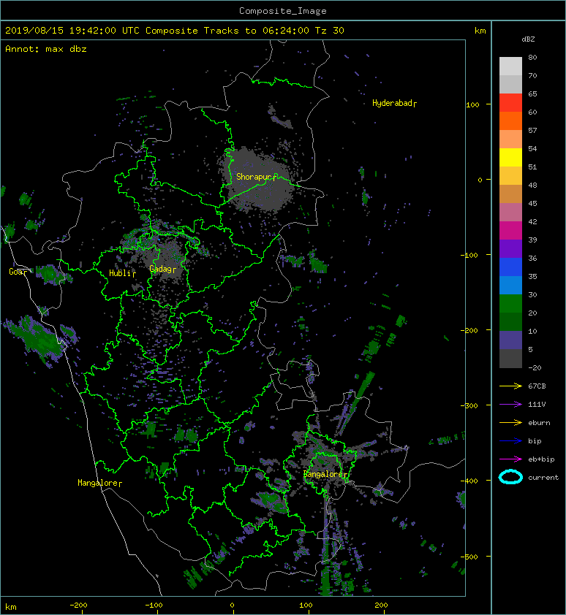Click the dBZ colorbar heading
Image resolution: width=566 pixels, height=615 pixels.
528,39
